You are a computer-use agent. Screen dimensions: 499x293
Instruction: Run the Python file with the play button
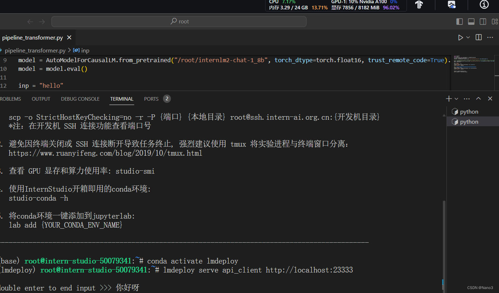tap(461, 37)
